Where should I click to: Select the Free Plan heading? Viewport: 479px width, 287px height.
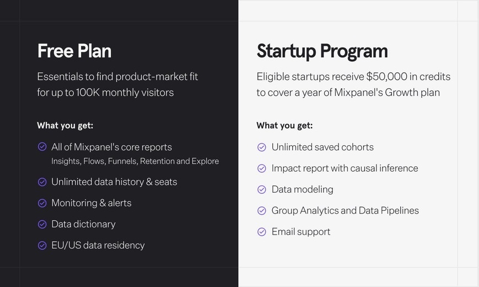pyautogui.click(x=74, y=51)
